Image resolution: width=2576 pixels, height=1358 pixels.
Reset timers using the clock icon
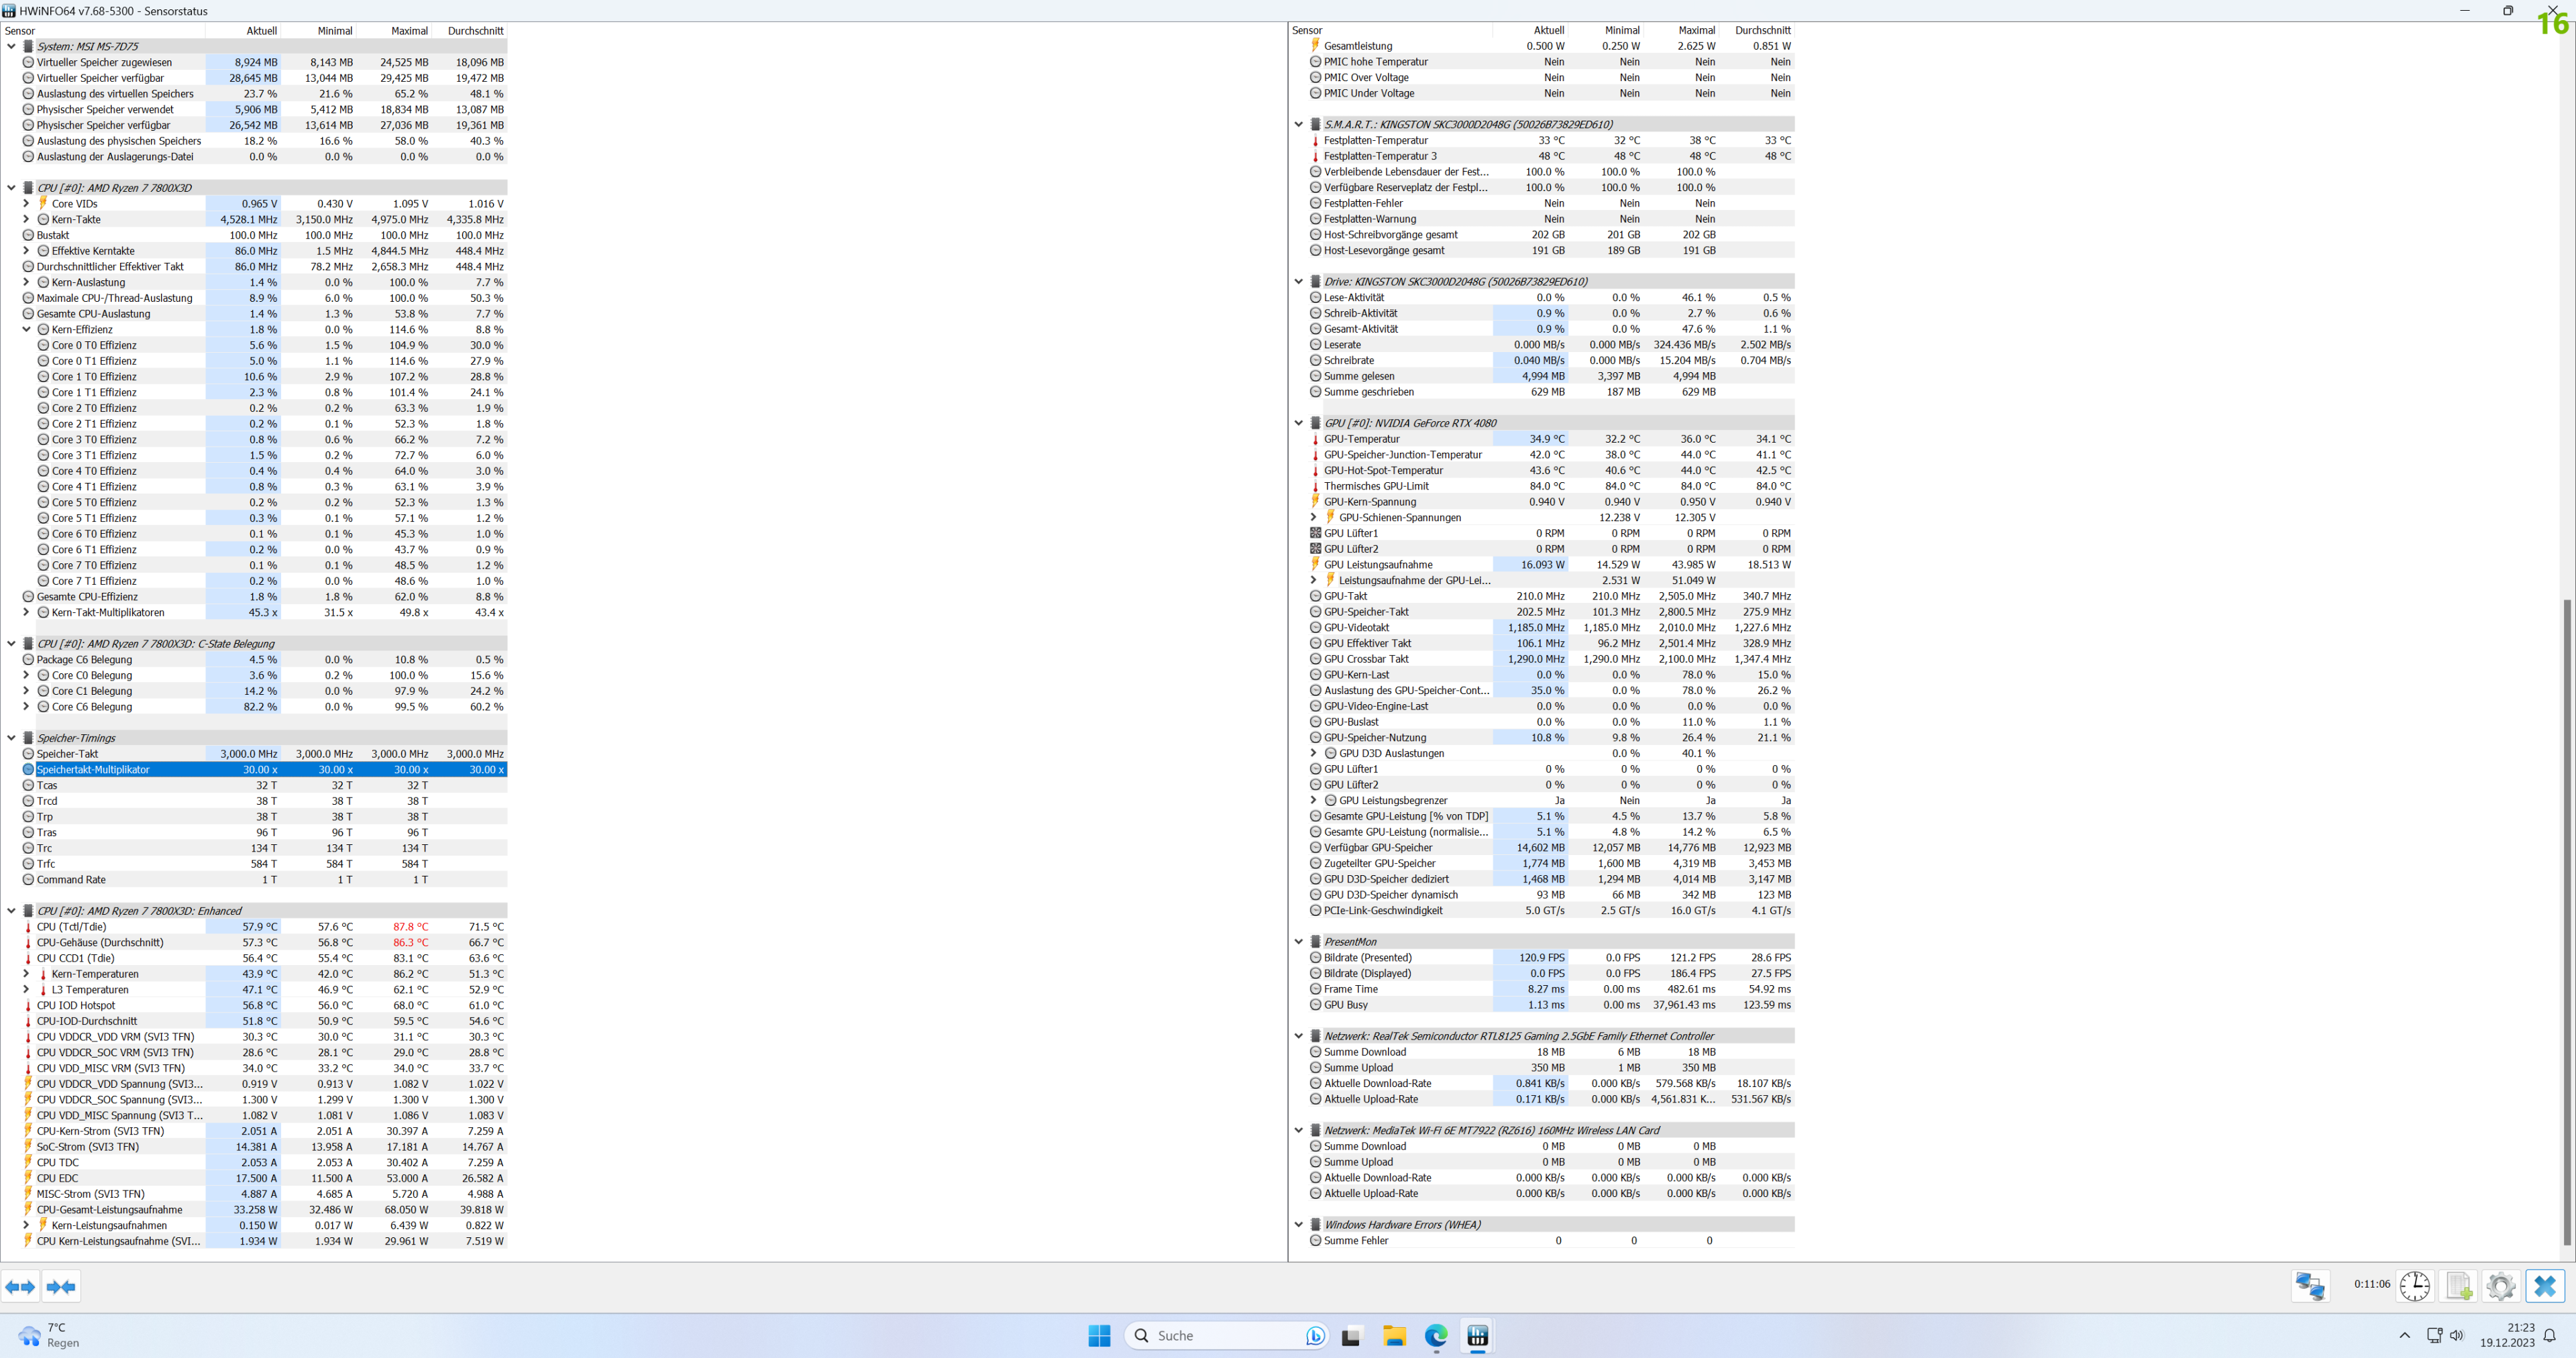tap(2415, 1287)
